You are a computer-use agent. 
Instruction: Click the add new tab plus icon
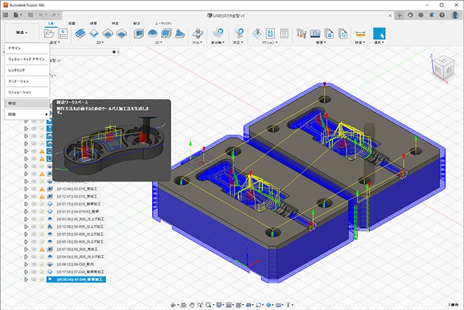(x=399, y=14)
